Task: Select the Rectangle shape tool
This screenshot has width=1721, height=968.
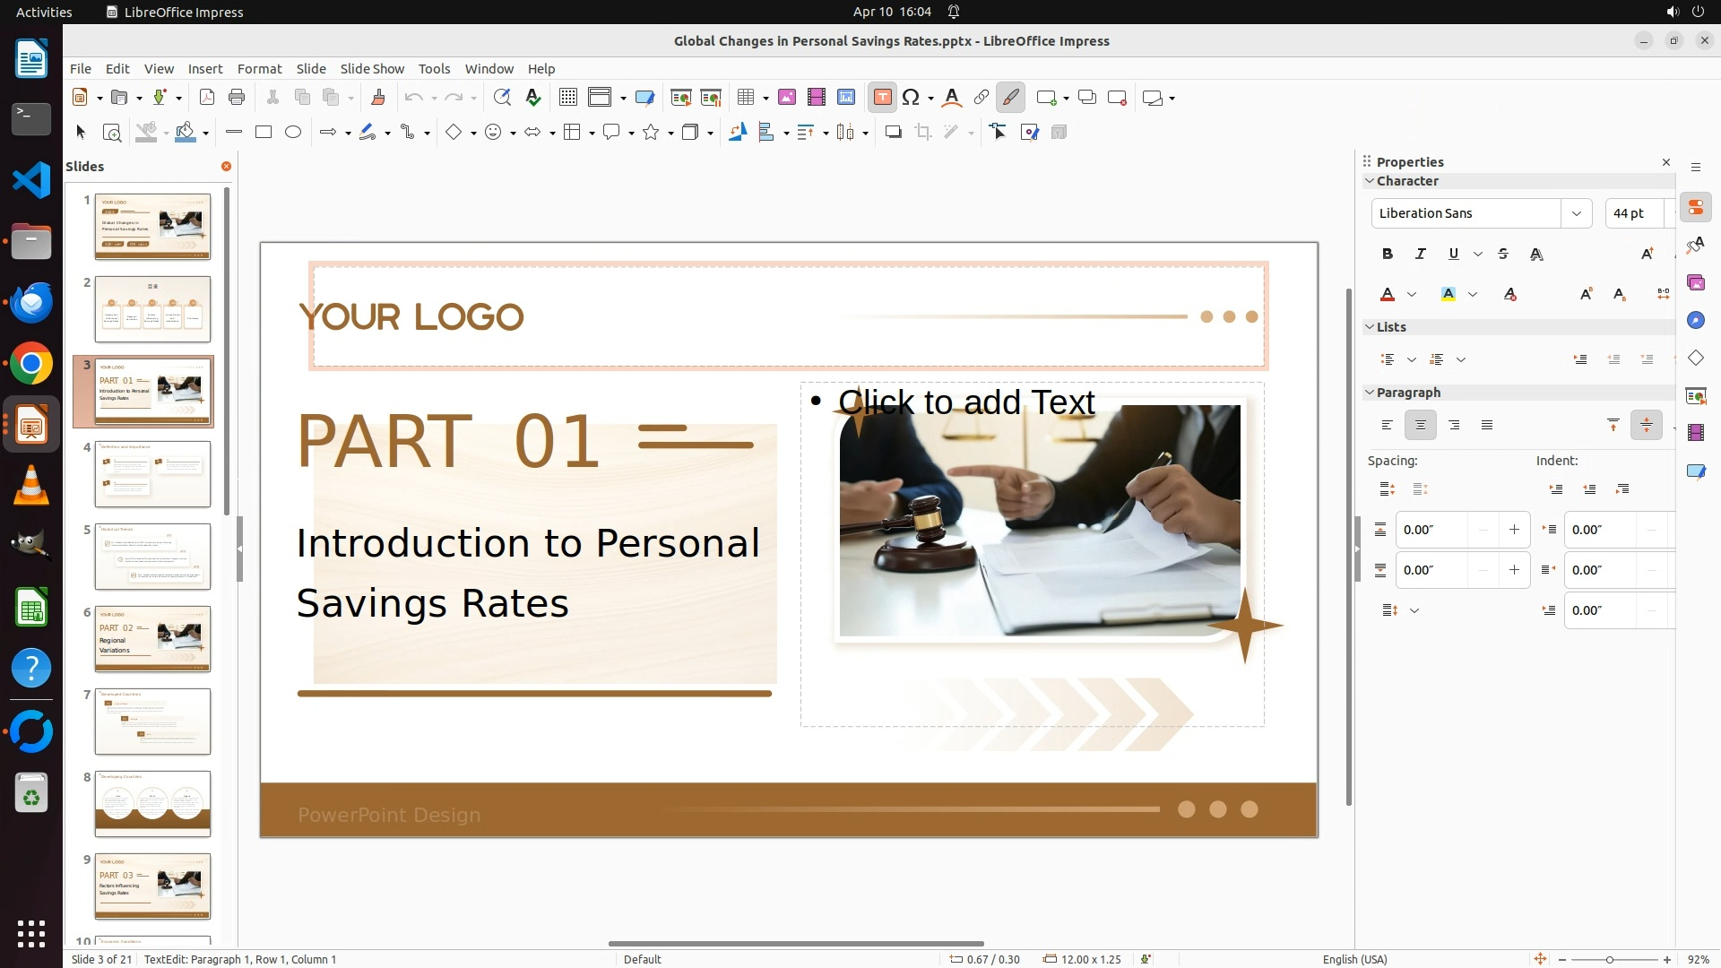Action: (x=264, y=133)
